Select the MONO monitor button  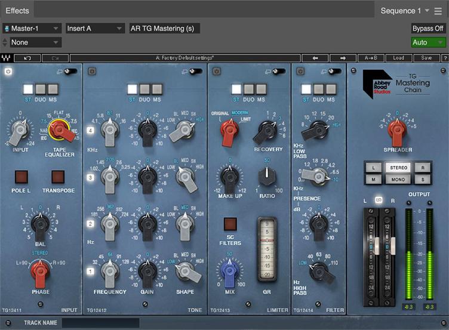398,180
